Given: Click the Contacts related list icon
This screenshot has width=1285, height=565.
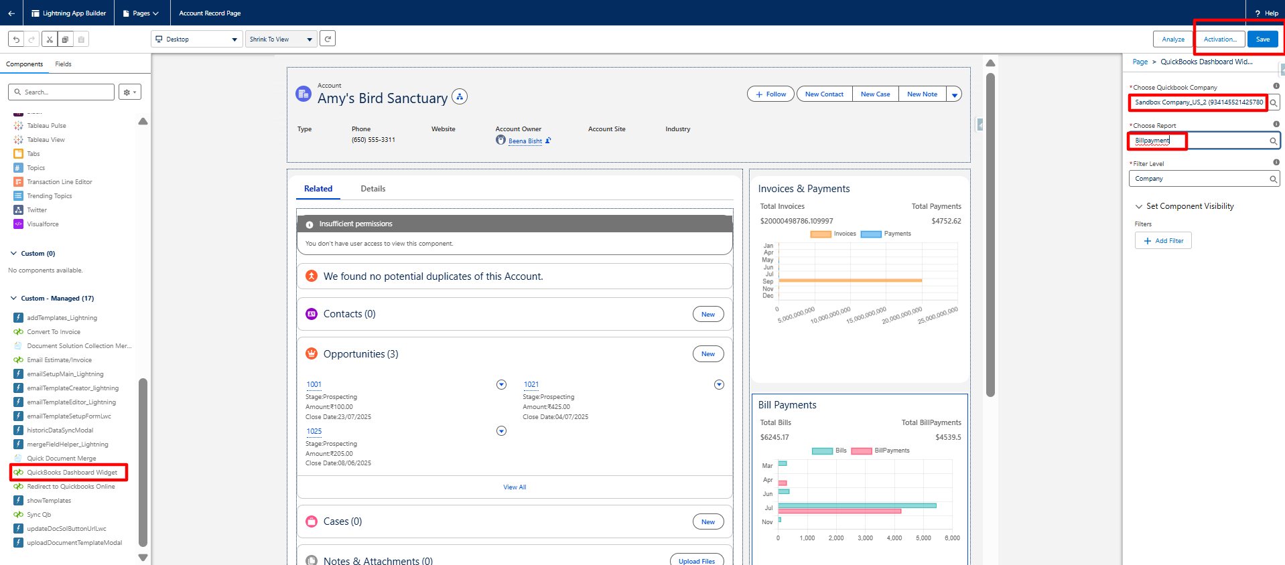Looking at the screenshot, I should [x=312, y=314].
